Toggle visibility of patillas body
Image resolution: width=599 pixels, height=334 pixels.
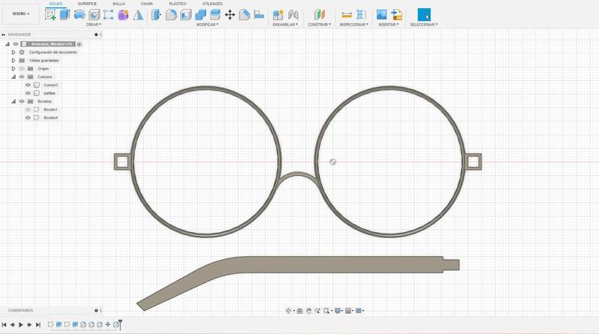pyautogui.click(x=28, y=94)
